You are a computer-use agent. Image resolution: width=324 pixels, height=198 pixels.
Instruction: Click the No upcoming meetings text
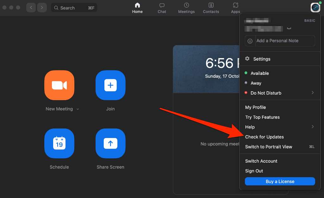220,144
